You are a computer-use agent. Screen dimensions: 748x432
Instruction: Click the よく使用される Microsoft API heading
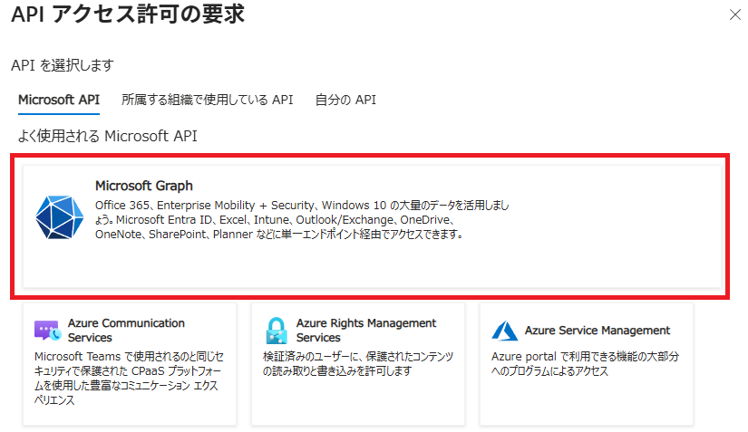[x=107, y=136]
